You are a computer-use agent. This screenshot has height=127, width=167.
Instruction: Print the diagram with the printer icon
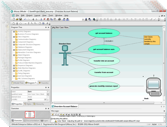pos(59,19)
